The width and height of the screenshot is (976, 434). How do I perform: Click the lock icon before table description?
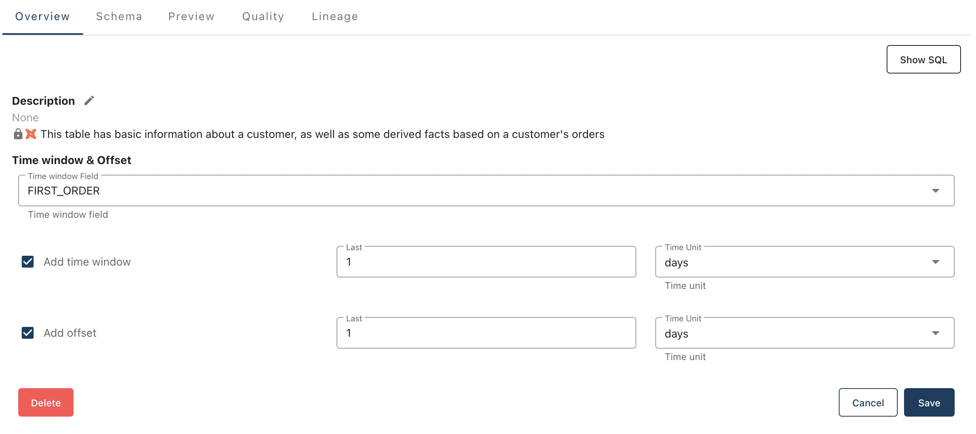18,134
